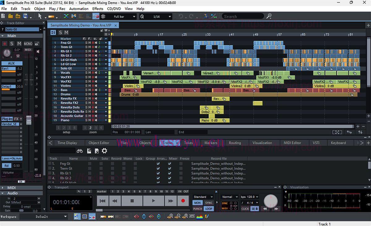This screenshot has height=226, width=371.
Task: Toggle the object snap magnet icon
Action: [96, 16]
